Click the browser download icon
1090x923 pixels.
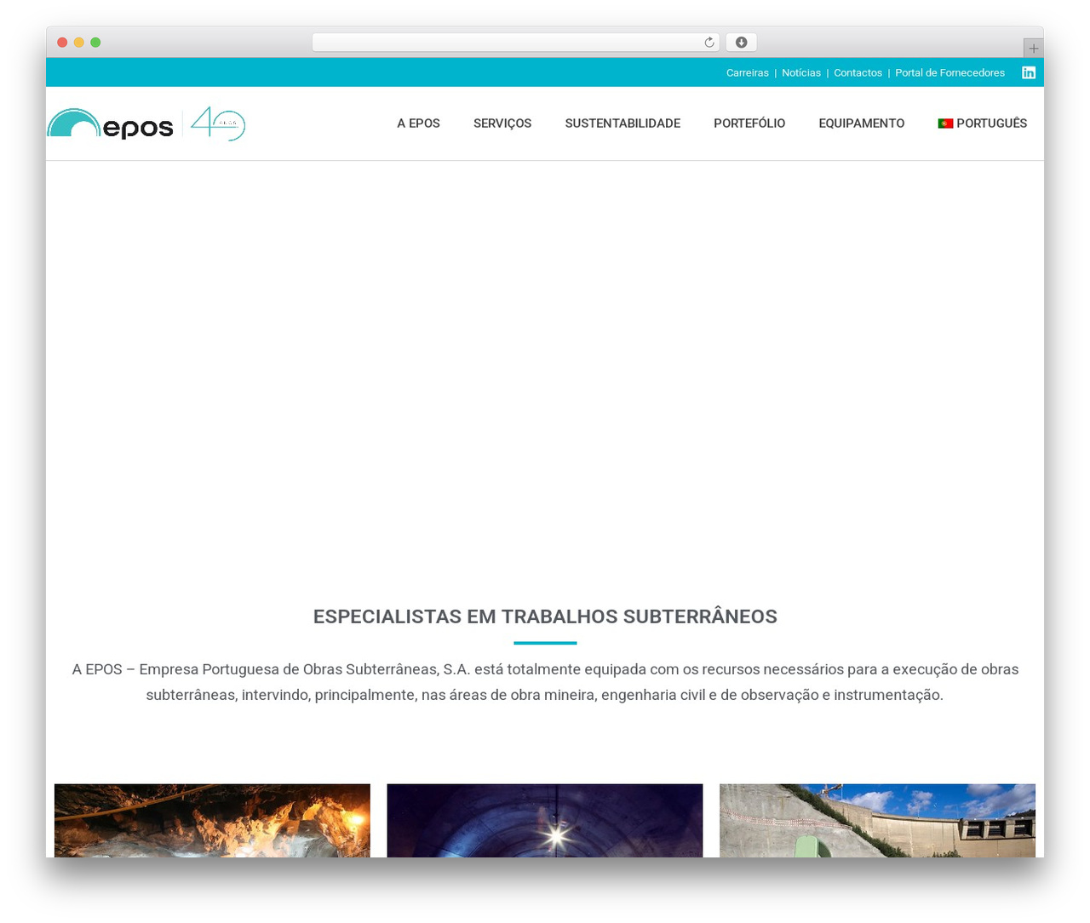pyautogui.click(x=741, y=43)
